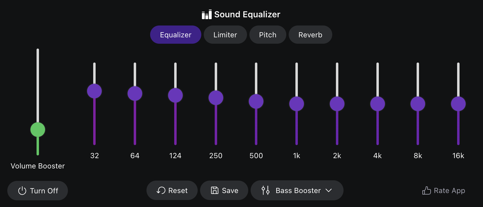Screen dimensions: 483x207
Task: Click the sliders preset icon
Action: click(x=266, y=190)
